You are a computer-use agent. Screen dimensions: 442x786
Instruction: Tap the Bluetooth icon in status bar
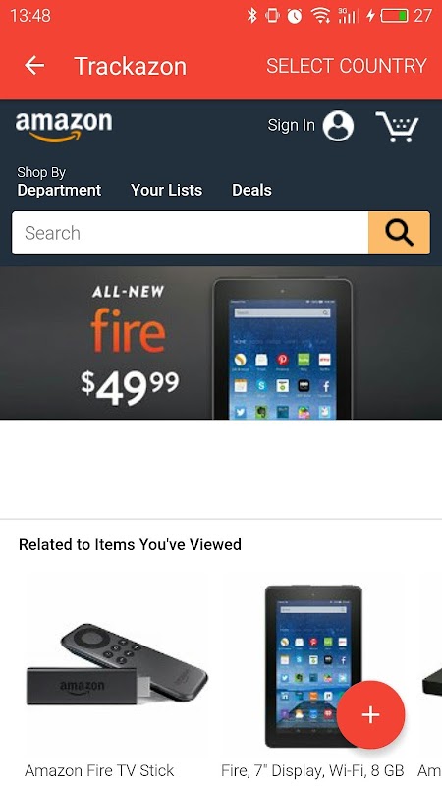click(251, 16)
